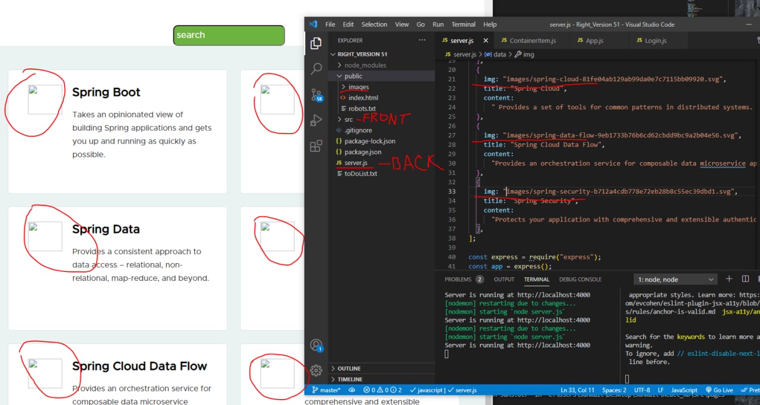Screen dimensions: 760x405
Task: Click the VS Code logo icon
Action: 313,24
